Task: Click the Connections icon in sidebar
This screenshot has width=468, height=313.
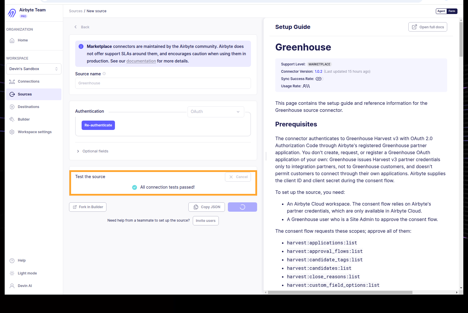Action: pyautogui.click(x=12, y=82)
